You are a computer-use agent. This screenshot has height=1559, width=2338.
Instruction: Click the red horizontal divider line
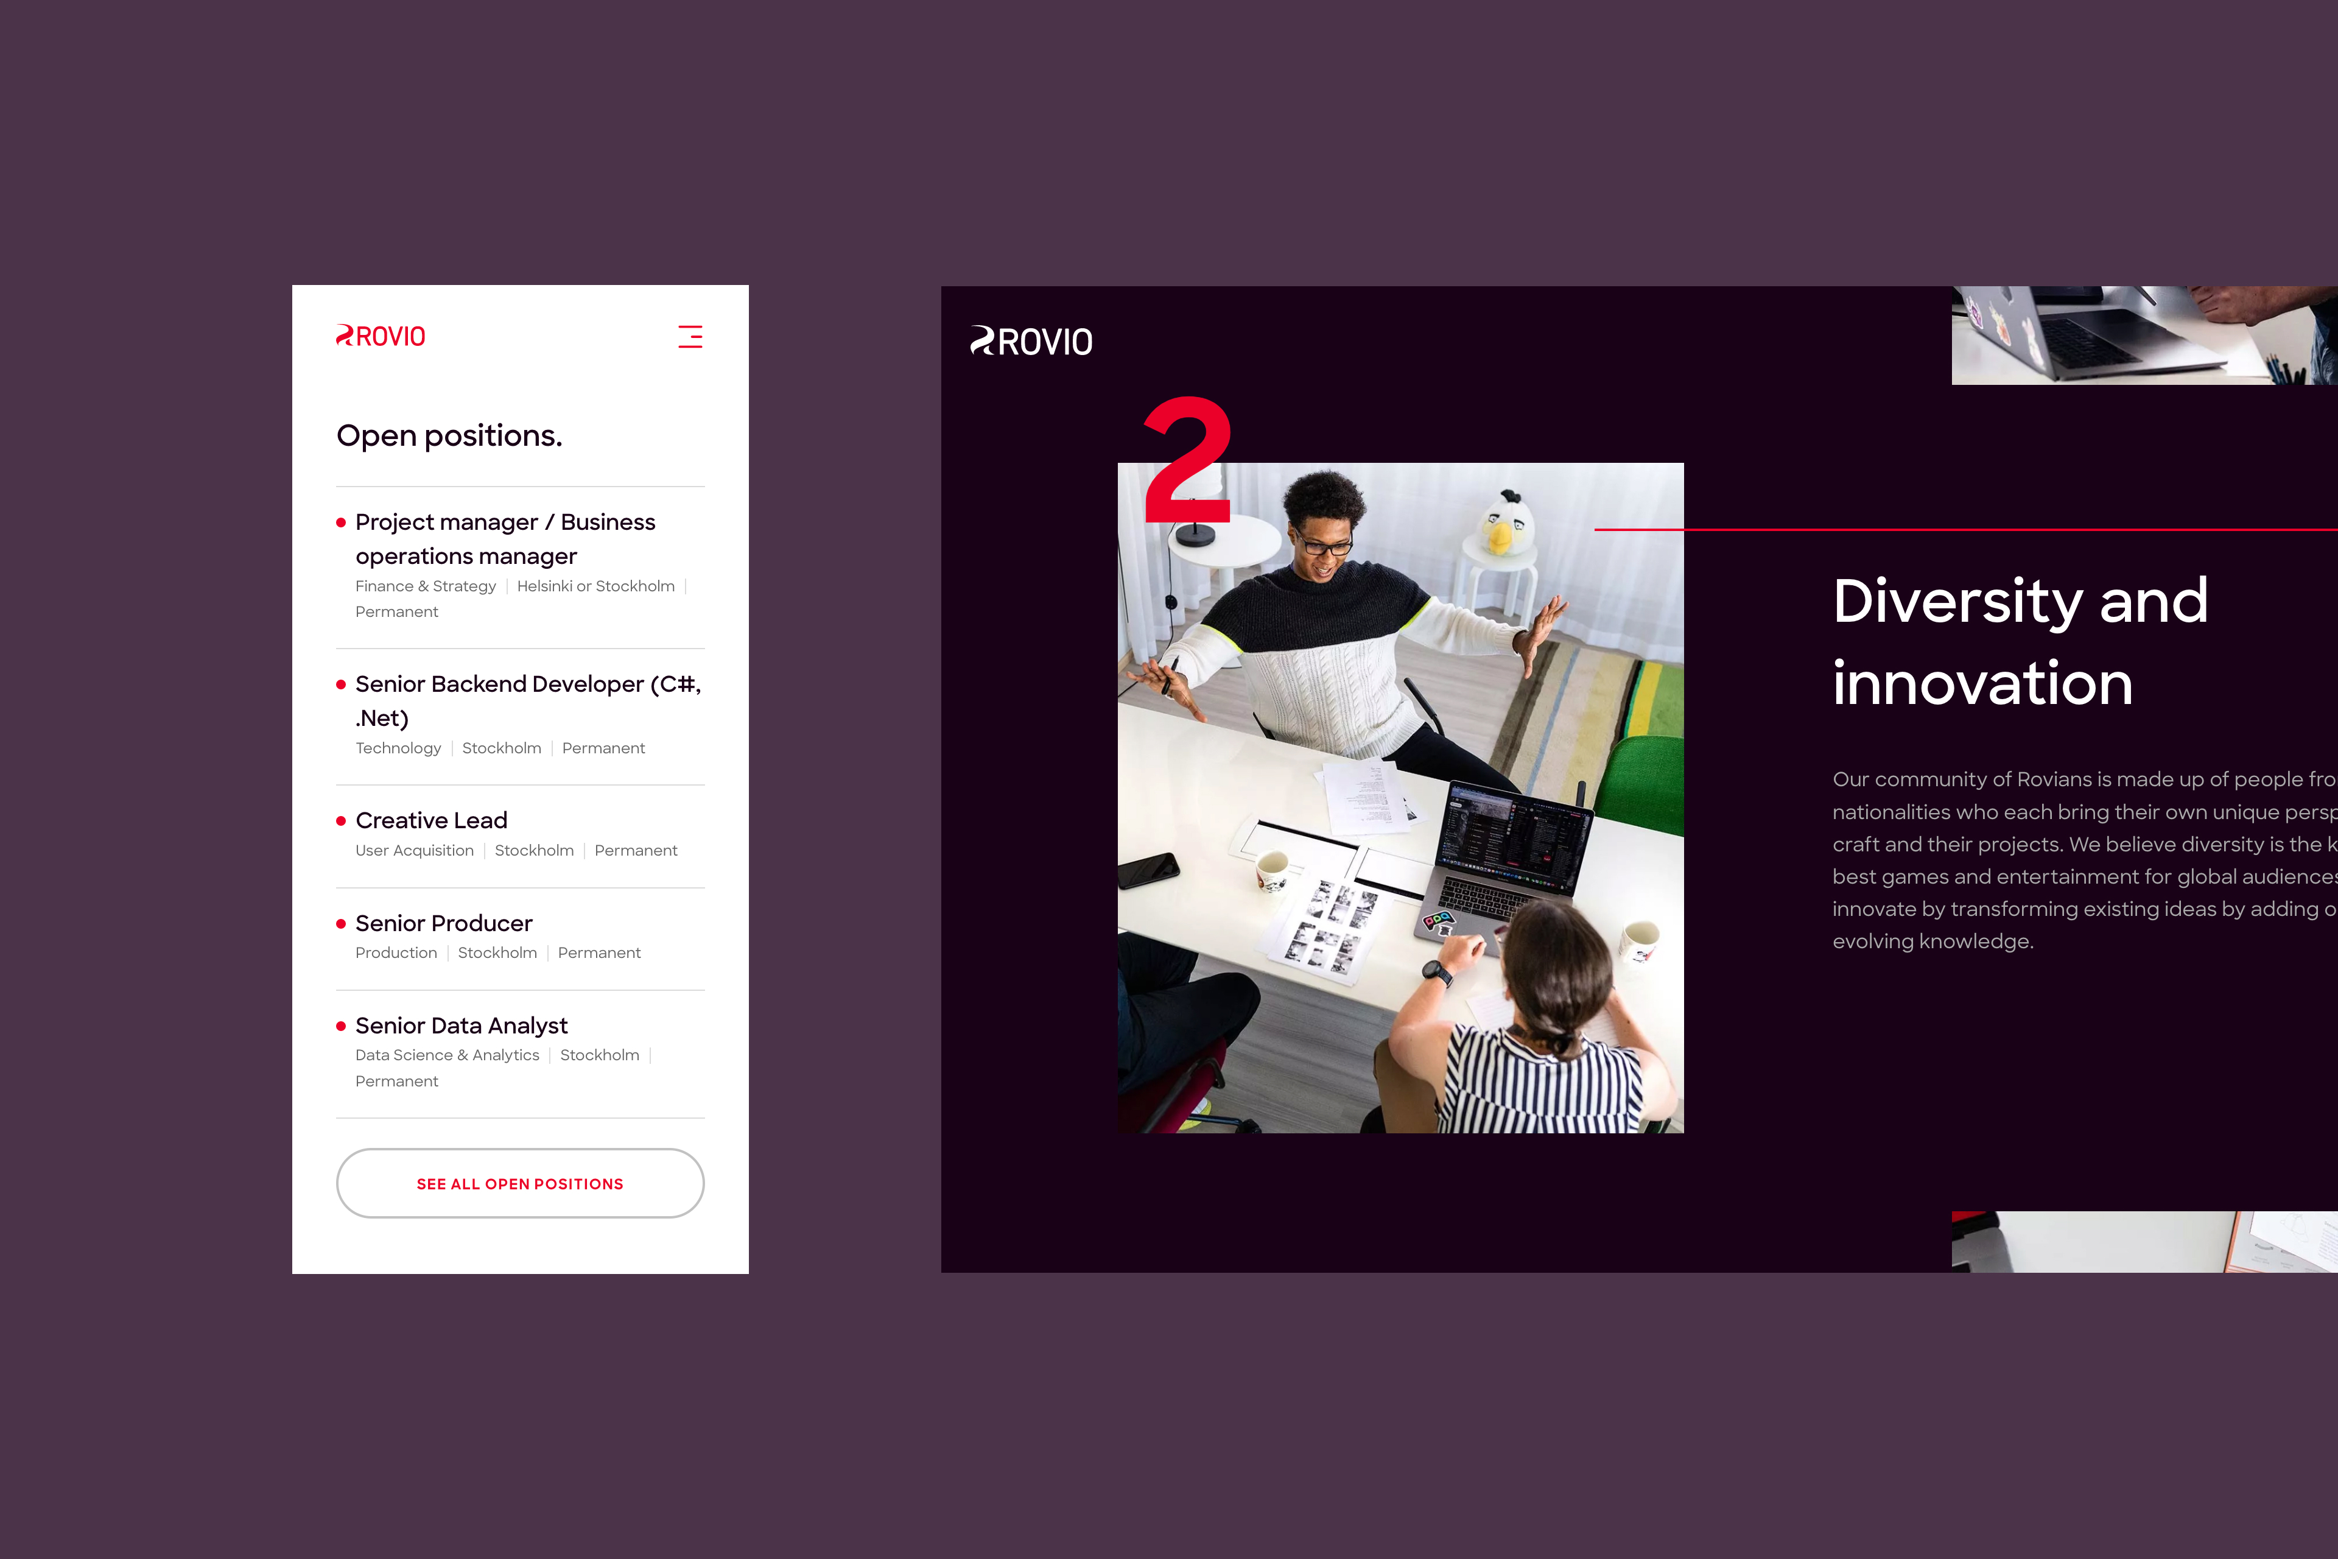(1988, 530)
